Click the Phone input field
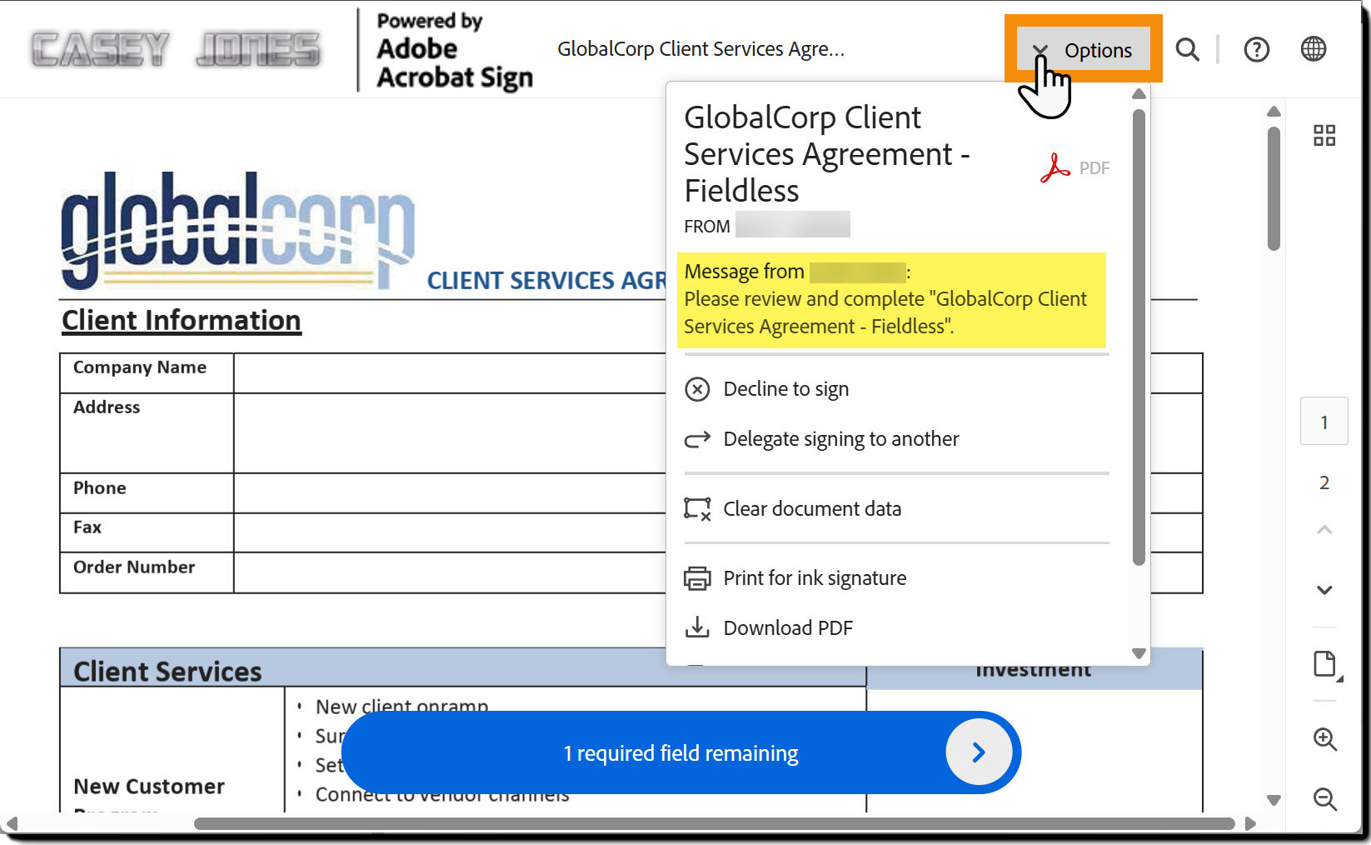 (x=450, y=493)
